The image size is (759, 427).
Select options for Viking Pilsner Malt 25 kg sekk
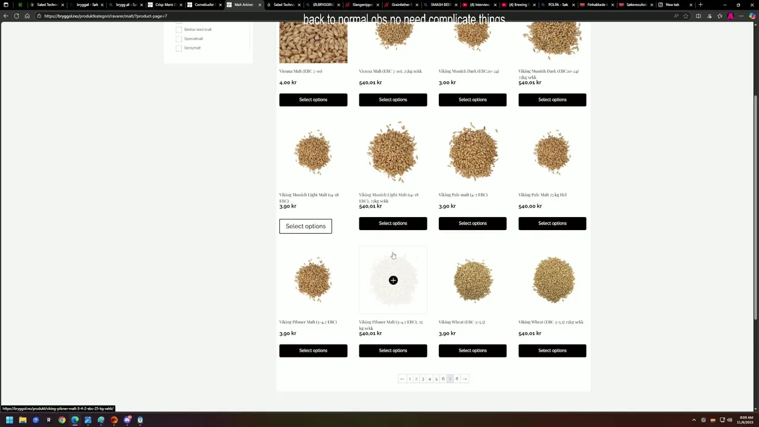[393, 350]
